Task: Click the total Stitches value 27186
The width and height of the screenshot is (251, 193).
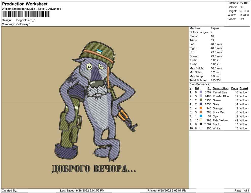Action: 244,3
